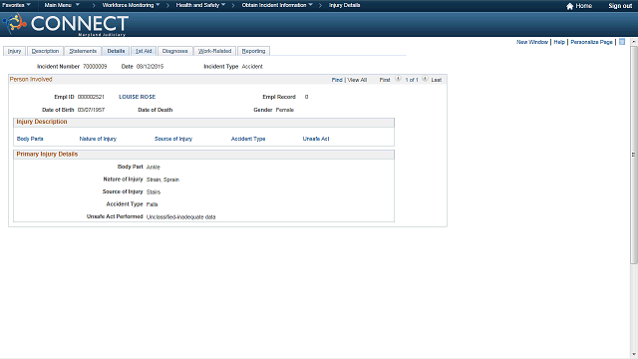Image resolution: width=638 pixels, height=359 pixels.
Task: Switch to the Description tab
Action: pos(45,51)
